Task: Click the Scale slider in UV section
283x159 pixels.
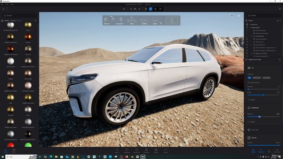Action: pos(264,95)
